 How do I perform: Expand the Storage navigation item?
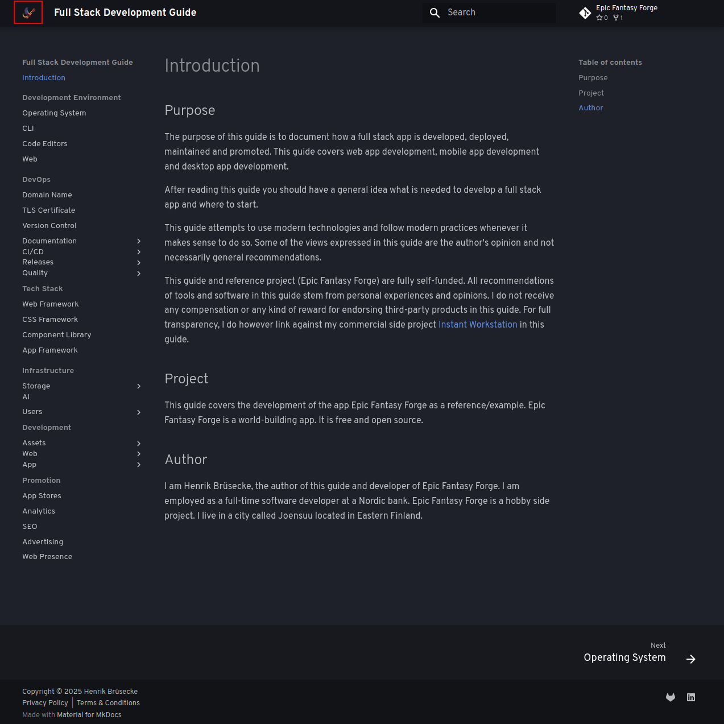point(139,387)
